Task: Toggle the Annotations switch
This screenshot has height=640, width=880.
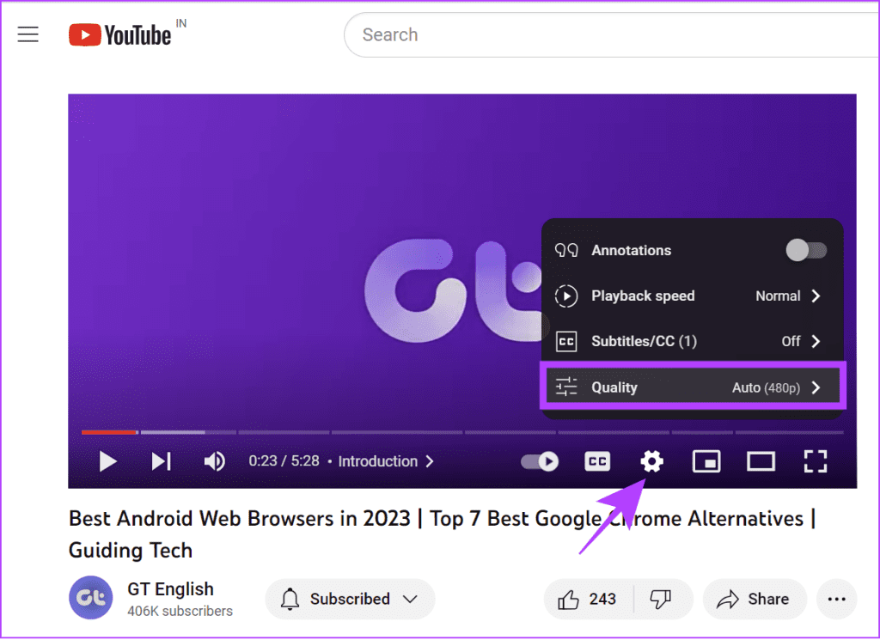Action: tap(804, 250)
